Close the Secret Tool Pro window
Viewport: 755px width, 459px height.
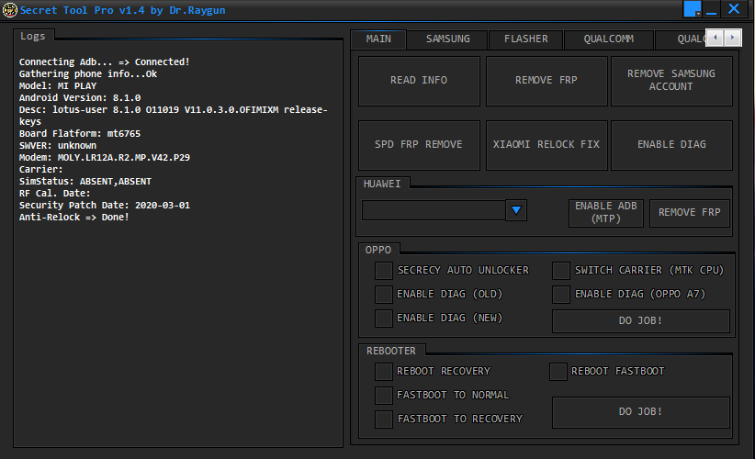click(734, 8)
